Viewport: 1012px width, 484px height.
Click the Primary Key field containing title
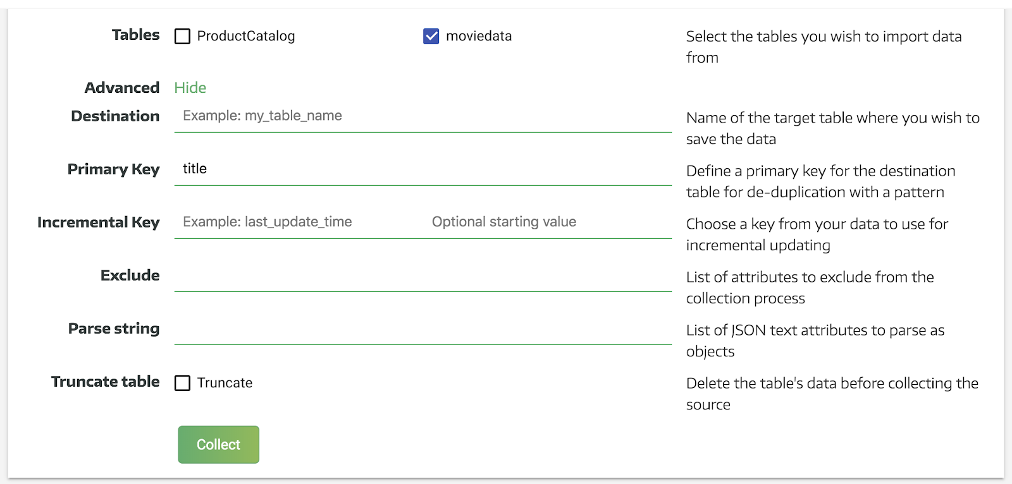(x=423, y=169)
